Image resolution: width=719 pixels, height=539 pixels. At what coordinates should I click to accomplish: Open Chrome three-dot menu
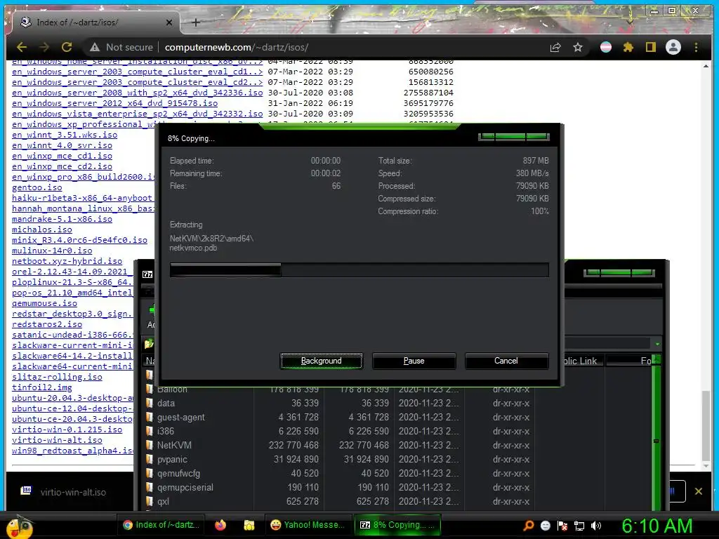tap(696, 47)
